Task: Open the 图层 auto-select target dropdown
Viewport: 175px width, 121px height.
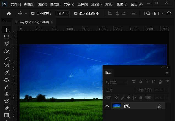Action: coord(62,13)
